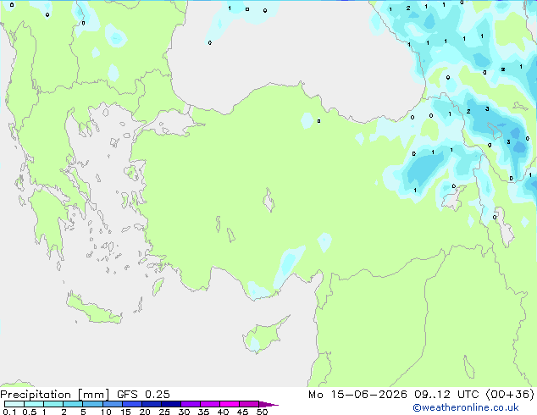Click the '25' legend scale label

(x=164, y=412)
